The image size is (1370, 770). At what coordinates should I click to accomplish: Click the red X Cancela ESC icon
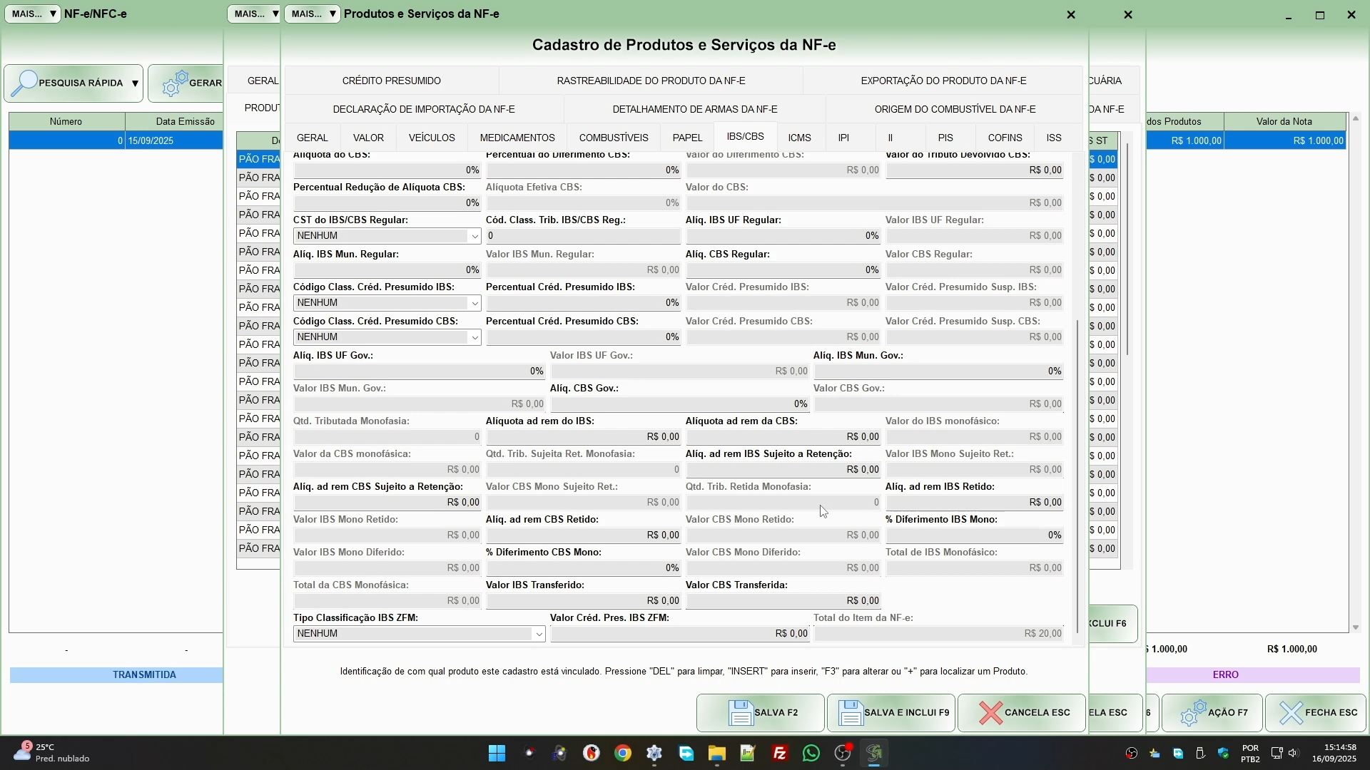[x=990, y=713]
